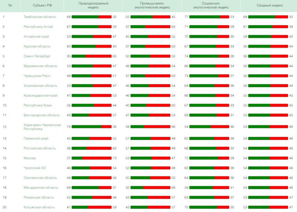Click the 'Чукотский АО' region name

[35, 168]
